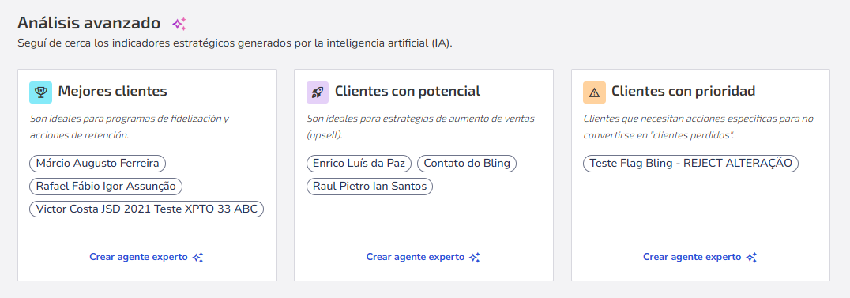Open Crear agente experto link under Clientes con prioridad
This screenshot has height=298, width=850.
pyautogui.click(x=692, y=257)
